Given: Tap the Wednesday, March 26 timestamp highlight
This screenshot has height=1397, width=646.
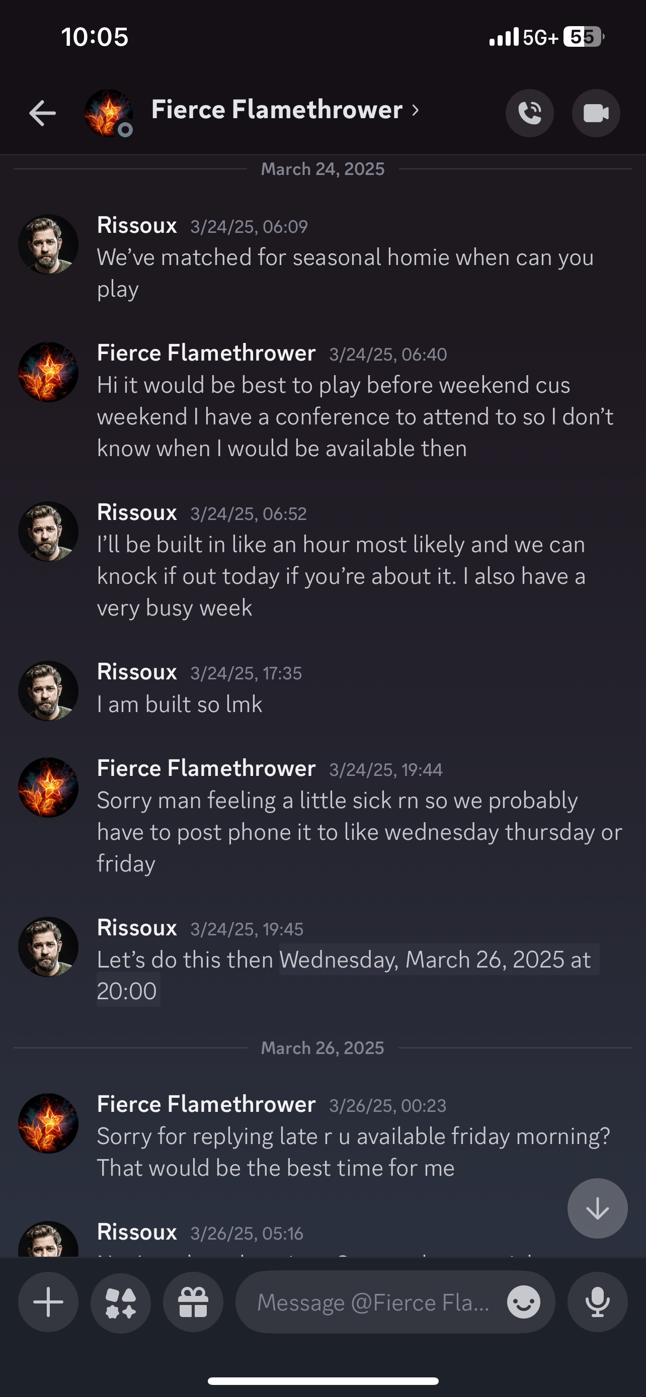Looking at the screenshot, I should [434, 959].
